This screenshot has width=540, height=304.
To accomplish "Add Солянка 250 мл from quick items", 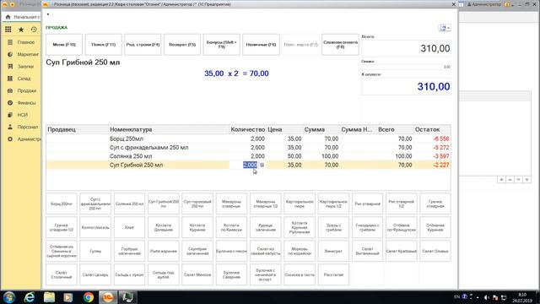I will point(129,204).
